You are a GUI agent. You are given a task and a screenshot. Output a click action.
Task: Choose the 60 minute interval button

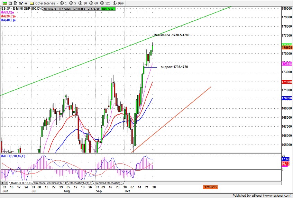pyautogui.click(x=92, y=3)
